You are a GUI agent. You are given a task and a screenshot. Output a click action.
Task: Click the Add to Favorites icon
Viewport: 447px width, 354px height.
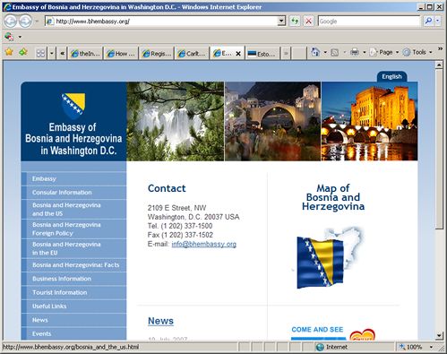point(23,52)
